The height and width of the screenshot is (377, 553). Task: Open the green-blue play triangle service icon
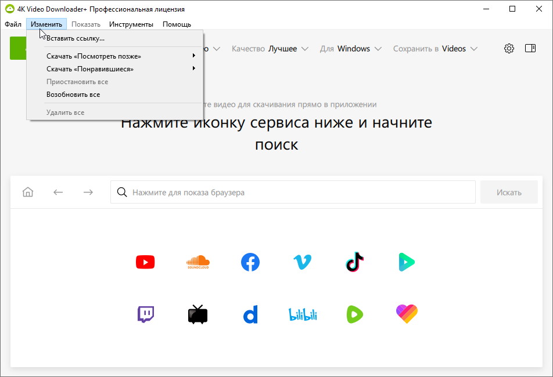tap(407, 262)
